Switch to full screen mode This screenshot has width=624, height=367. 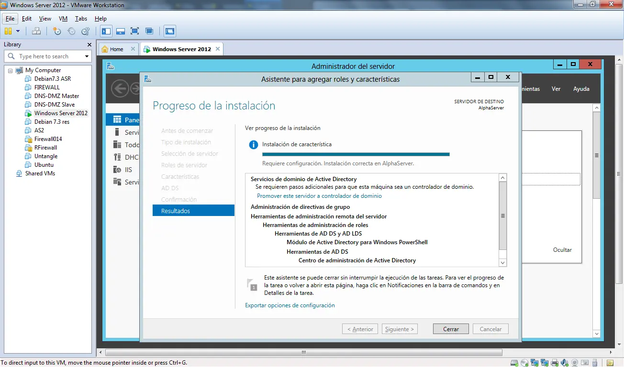[135, 31]
